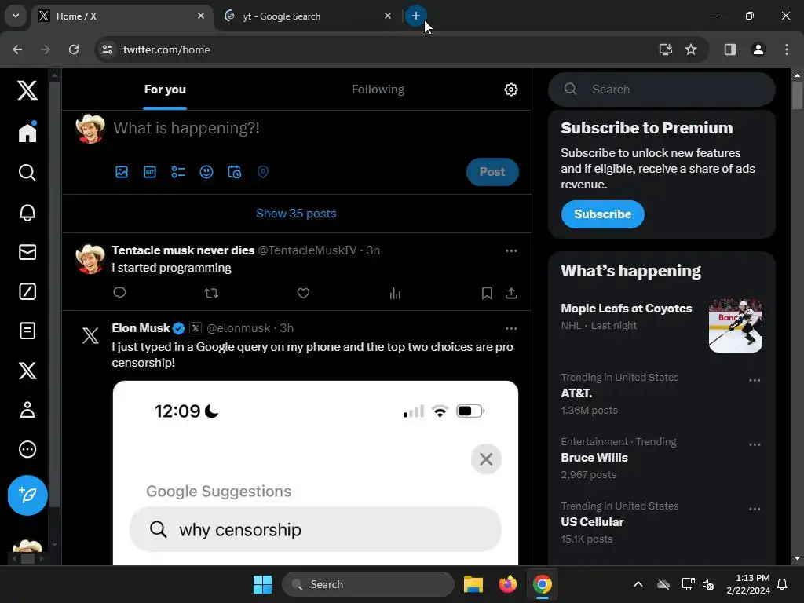Open Messages envelope in sidebar
The image size is (804, 603).
(27, 252)
